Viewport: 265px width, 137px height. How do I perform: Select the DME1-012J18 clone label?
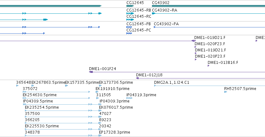(x=149, y=75)
